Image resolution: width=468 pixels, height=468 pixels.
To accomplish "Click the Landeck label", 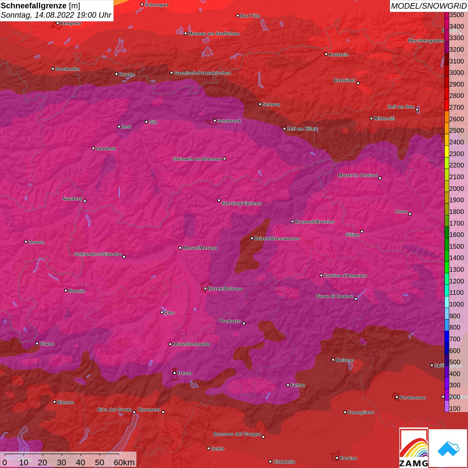I will [x=106, y=148].
